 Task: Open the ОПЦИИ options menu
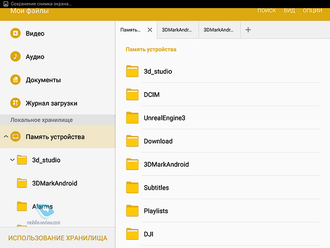tap(312, 11)
